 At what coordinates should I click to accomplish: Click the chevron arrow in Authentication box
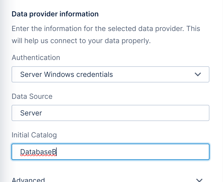click(x=198, y=74)
